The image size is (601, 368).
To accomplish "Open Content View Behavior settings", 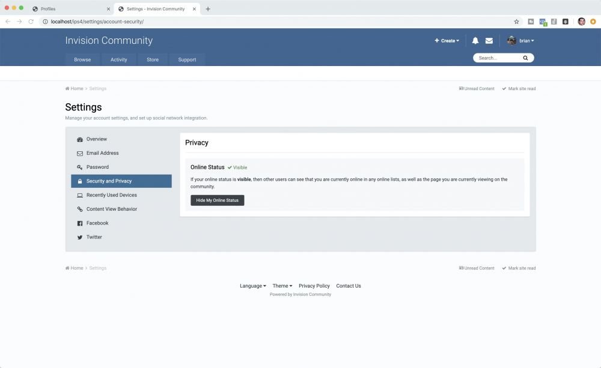I will click(x=121, y=209).
